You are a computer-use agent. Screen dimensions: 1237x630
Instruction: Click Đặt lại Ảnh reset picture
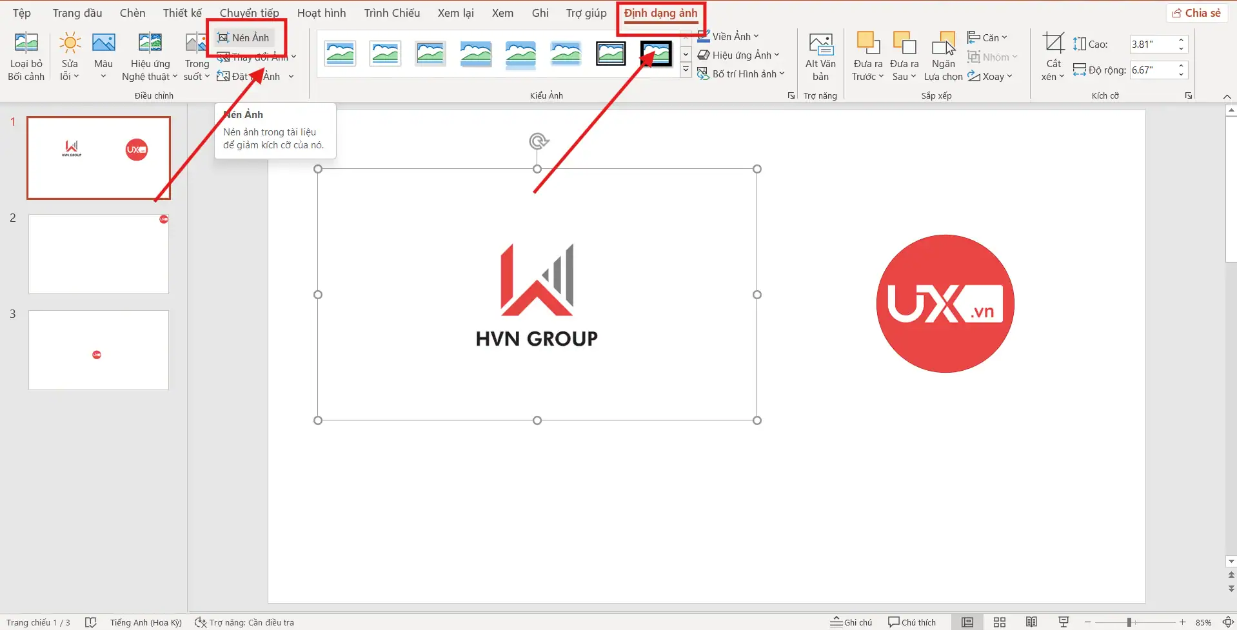[248, 76]
